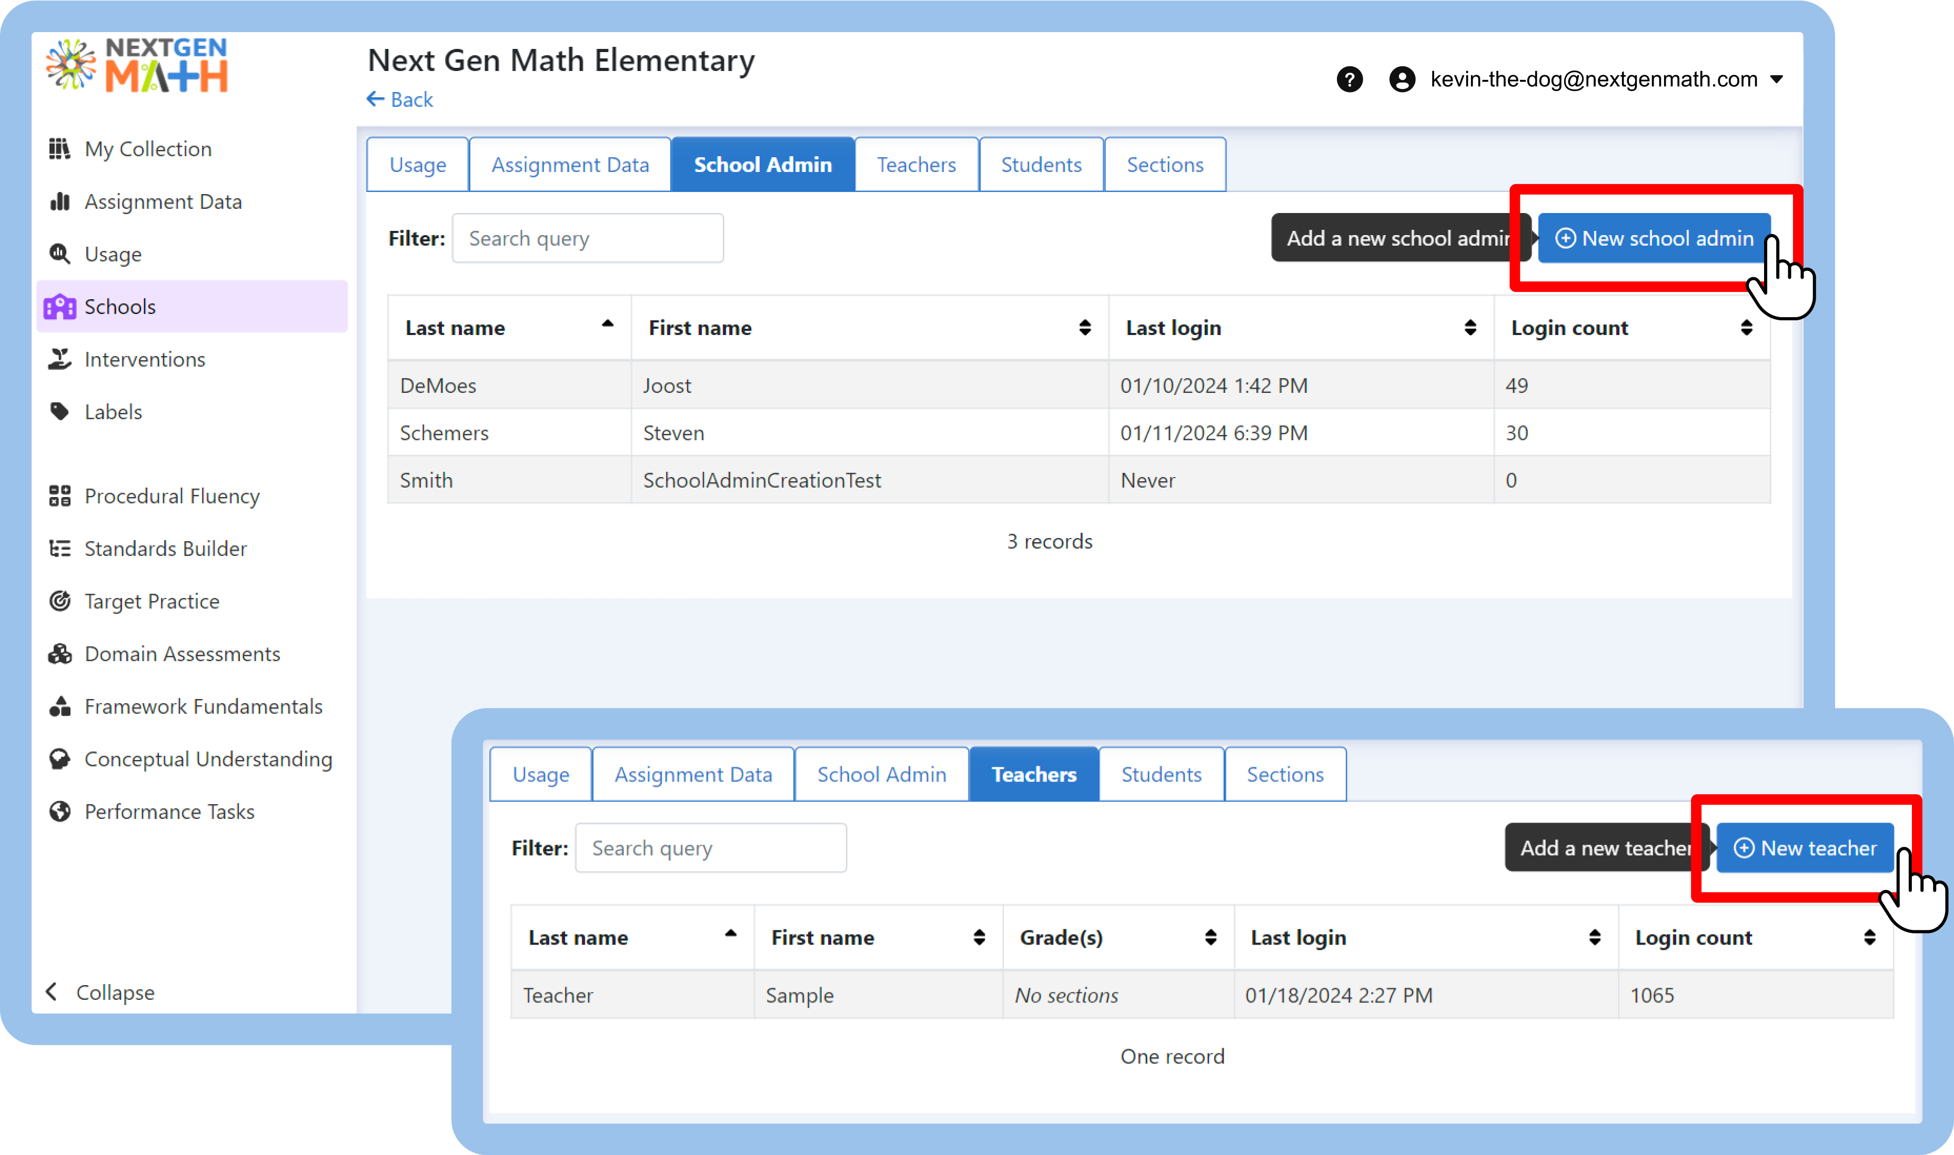Select the Teachers tab in lower panel
This screenshot has height=1155, width=1954.
point(1034,774)
